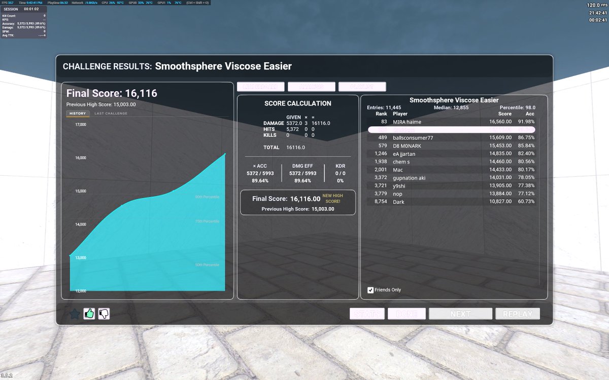Select eA jjartan leaderboard entry
The width and height of the screenshot is (609, 380).
(452, 154)
